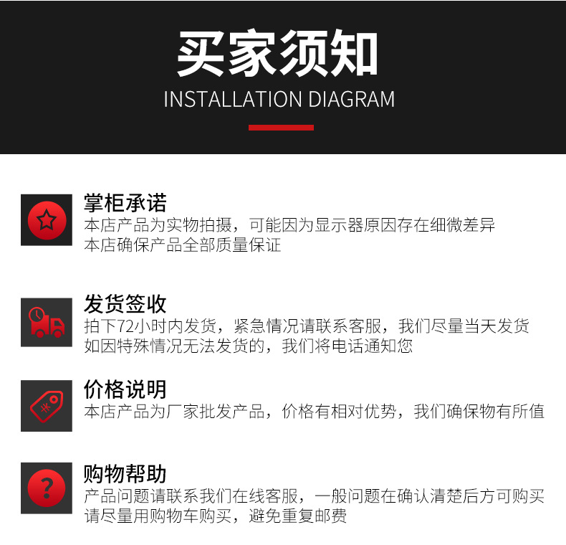Click the line 如因特殊情况无法发货的
This screenshot has height=545, width=566.
coord(249,346)
